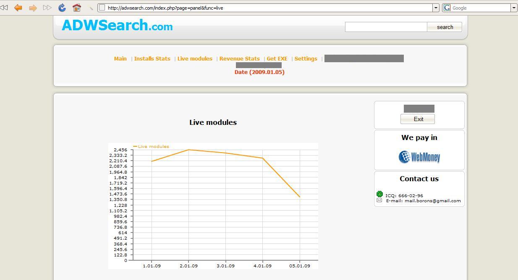Click the We pay in heading
The width and height of the screenshot is (518, 280).
point(419,137)
